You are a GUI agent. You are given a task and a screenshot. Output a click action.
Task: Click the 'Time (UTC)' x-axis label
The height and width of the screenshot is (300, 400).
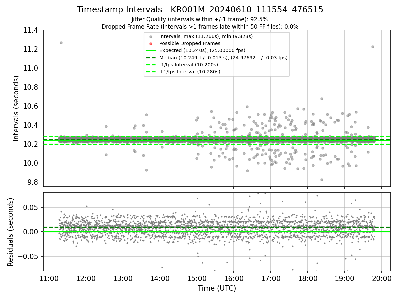click(x=217, y=288)
